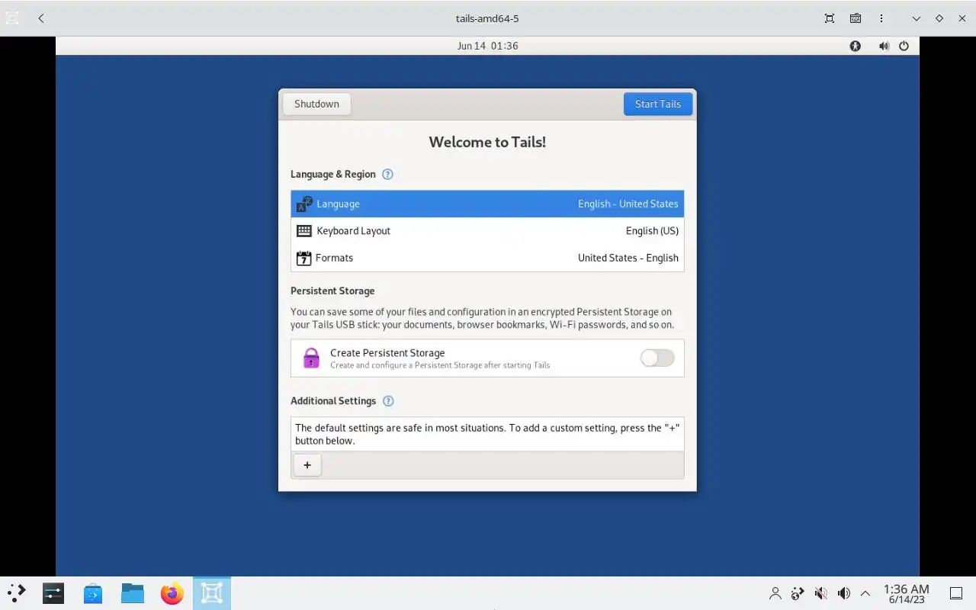Click the calendar icon beside Formats
Screen dimensions: 976x610
[x=303, y=258]
